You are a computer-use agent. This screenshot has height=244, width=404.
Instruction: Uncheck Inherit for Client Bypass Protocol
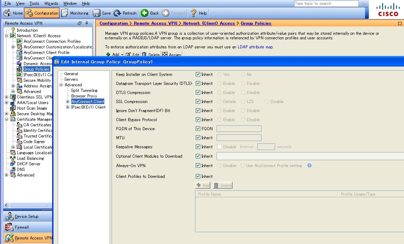pyautogui.click(x=198, y=119)
